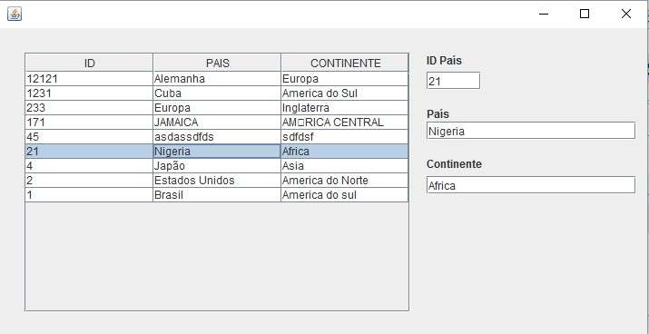Click the highlighted Nigeria cell
The width and height of the screenshot is (649, 334).
click(x=217, y=151)
